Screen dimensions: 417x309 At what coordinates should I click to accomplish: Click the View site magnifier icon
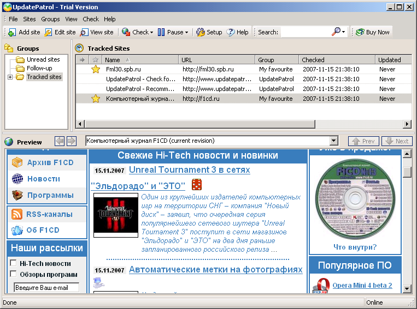(x=84, y=32)
